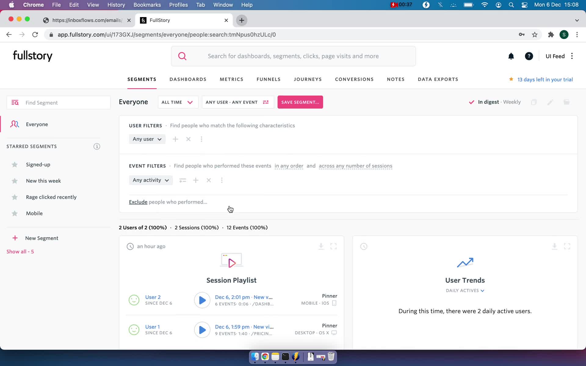Switch to the DATA EXPORTS tab
The width and height of the screenshot is (586, 366).
tap(438, 79)
